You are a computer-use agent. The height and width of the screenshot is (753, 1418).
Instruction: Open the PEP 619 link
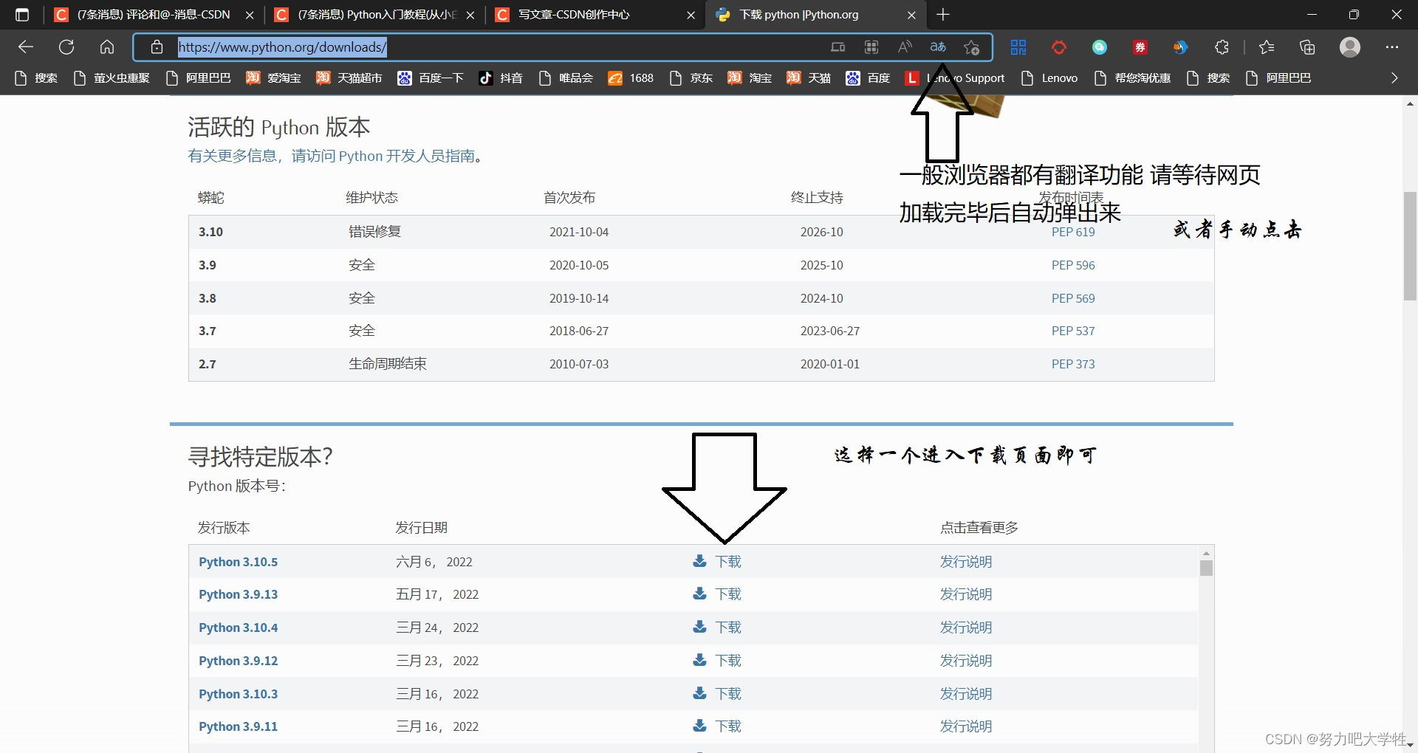point(1073,232)
